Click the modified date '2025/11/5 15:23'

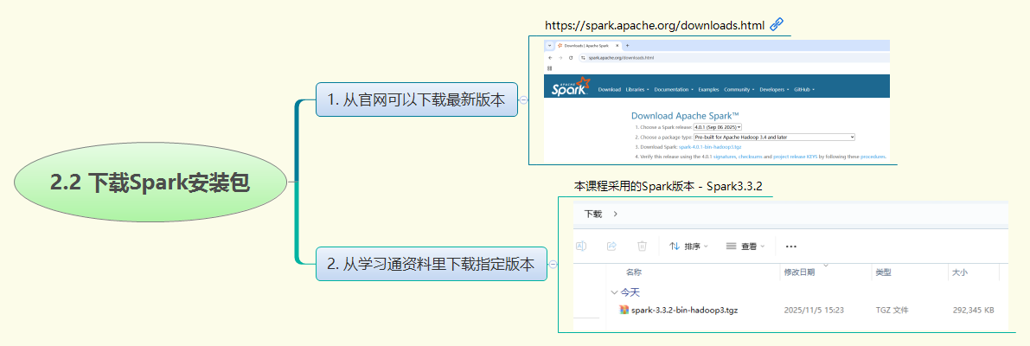click(814, 310)
